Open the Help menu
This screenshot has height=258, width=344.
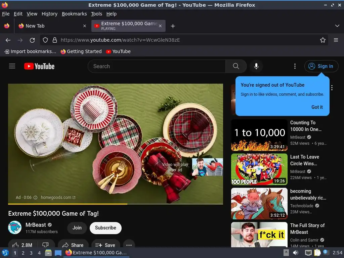[x=112, y=14]
